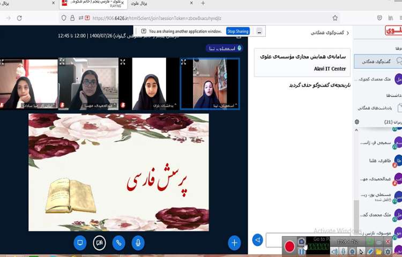The height and width of the screenshot is (257, 402).
Task: Open the browser library icon
Action: (x=390, y=18)
